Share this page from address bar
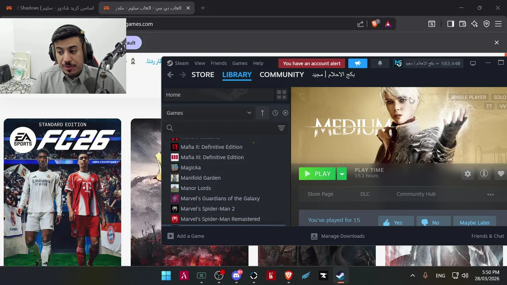Screen dimensions: 507x285 click(x=360, y=24)
